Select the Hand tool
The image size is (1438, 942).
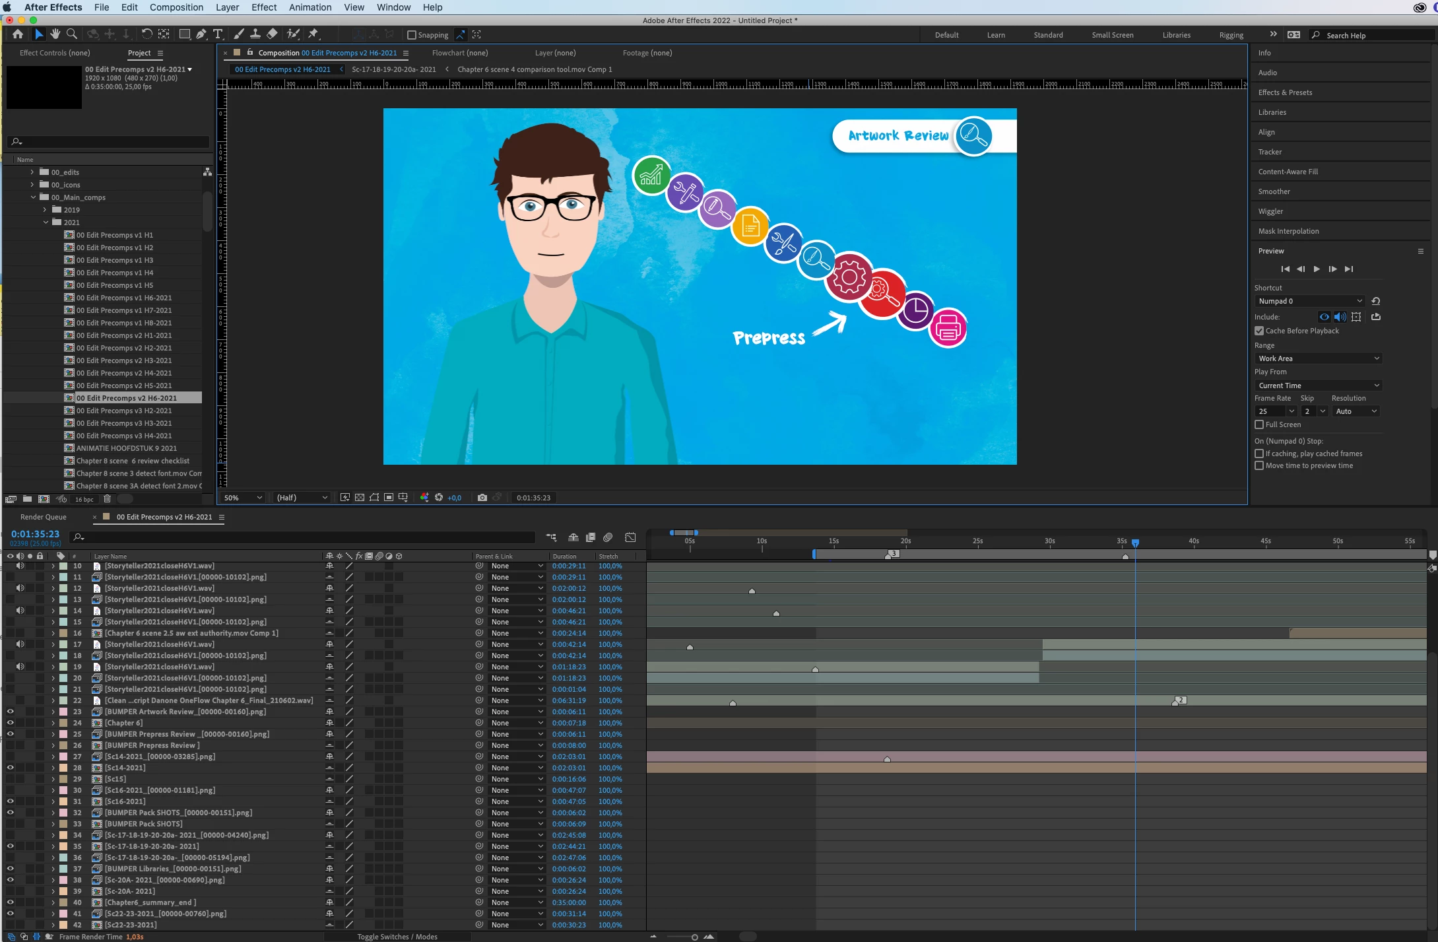pyautogui.click(x=55, y=34)
